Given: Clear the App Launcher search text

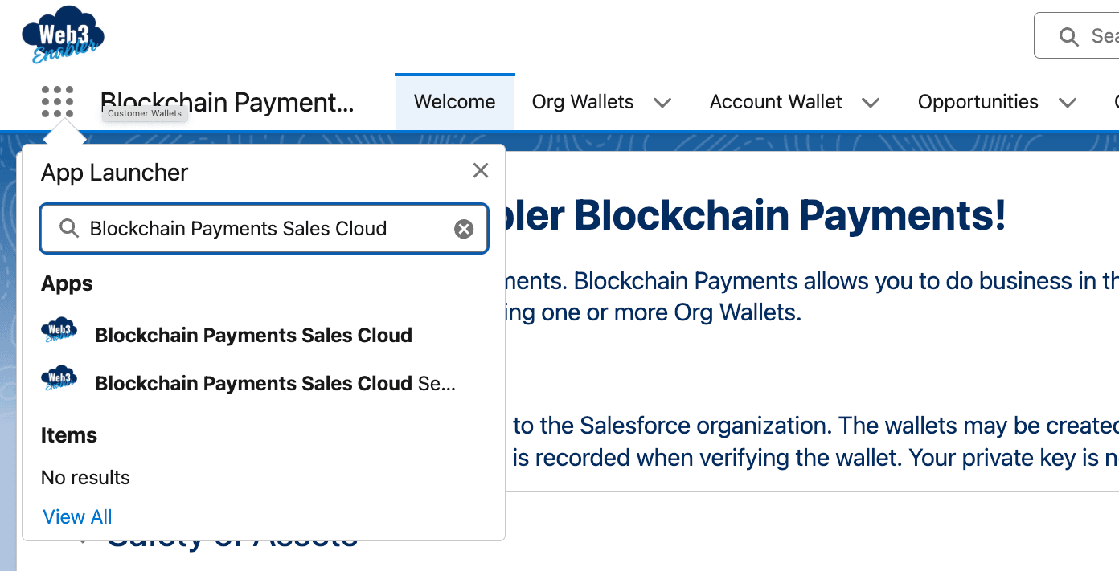Looking at the screenshot, I should 464,230.
